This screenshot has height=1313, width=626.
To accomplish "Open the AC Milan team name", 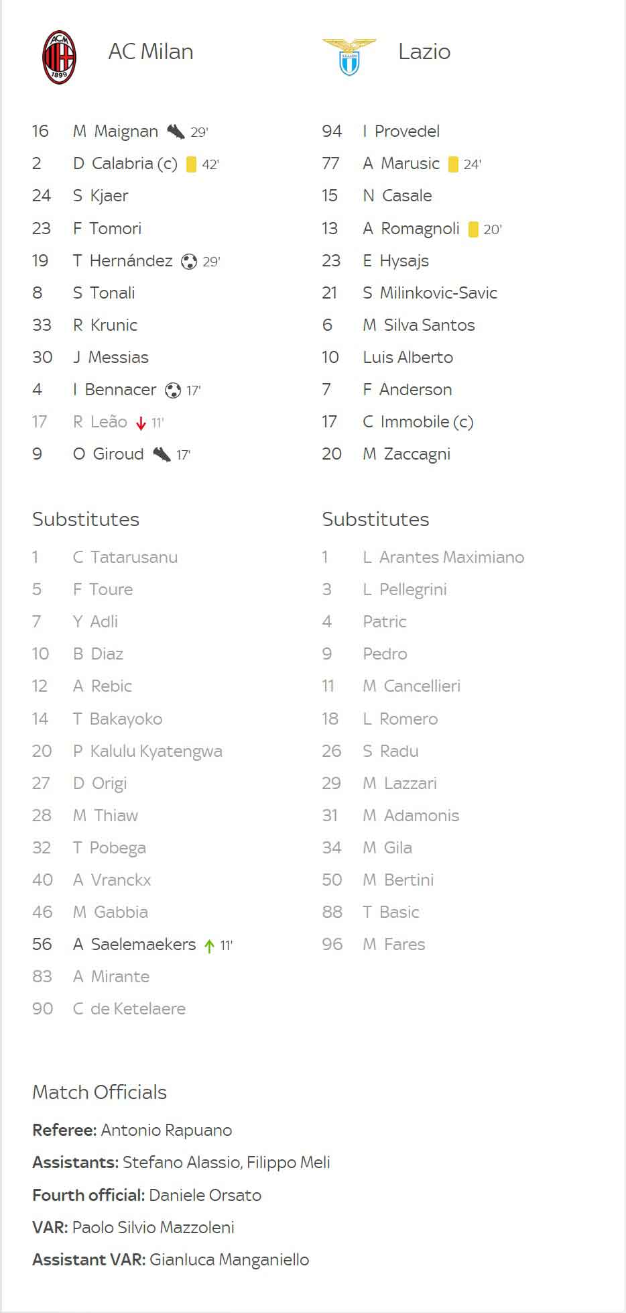I will coord(151,52).
